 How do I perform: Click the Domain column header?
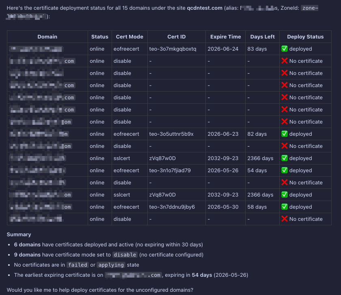click(x=47, y=37)
